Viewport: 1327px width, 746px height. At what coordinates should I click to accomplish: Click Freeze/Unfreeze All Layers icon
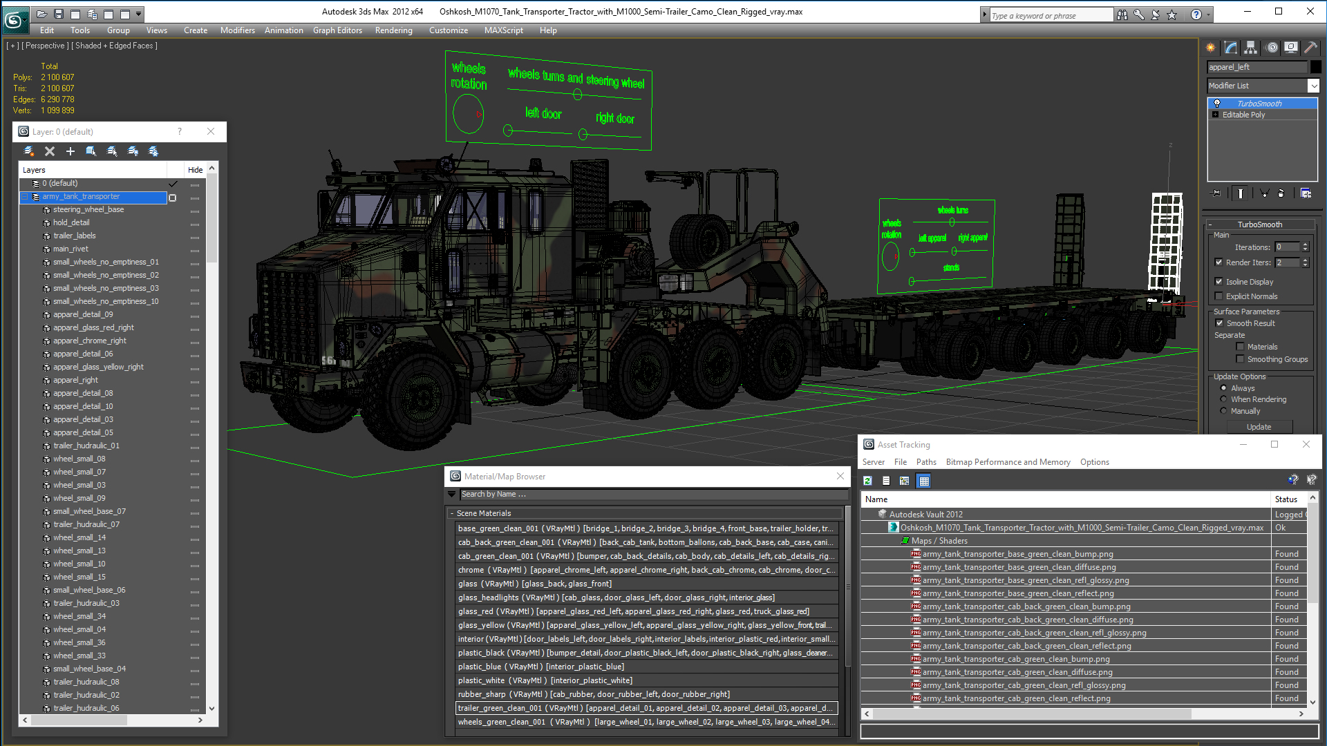153,151
